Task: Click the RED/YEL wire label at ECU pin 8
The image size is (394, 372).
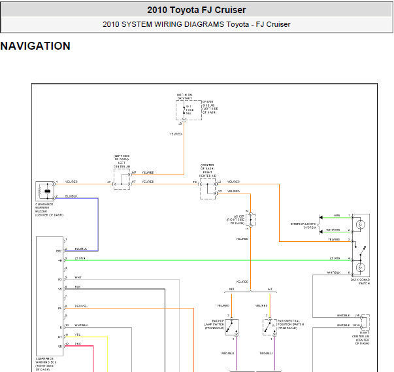Action: tap(81, 306)
